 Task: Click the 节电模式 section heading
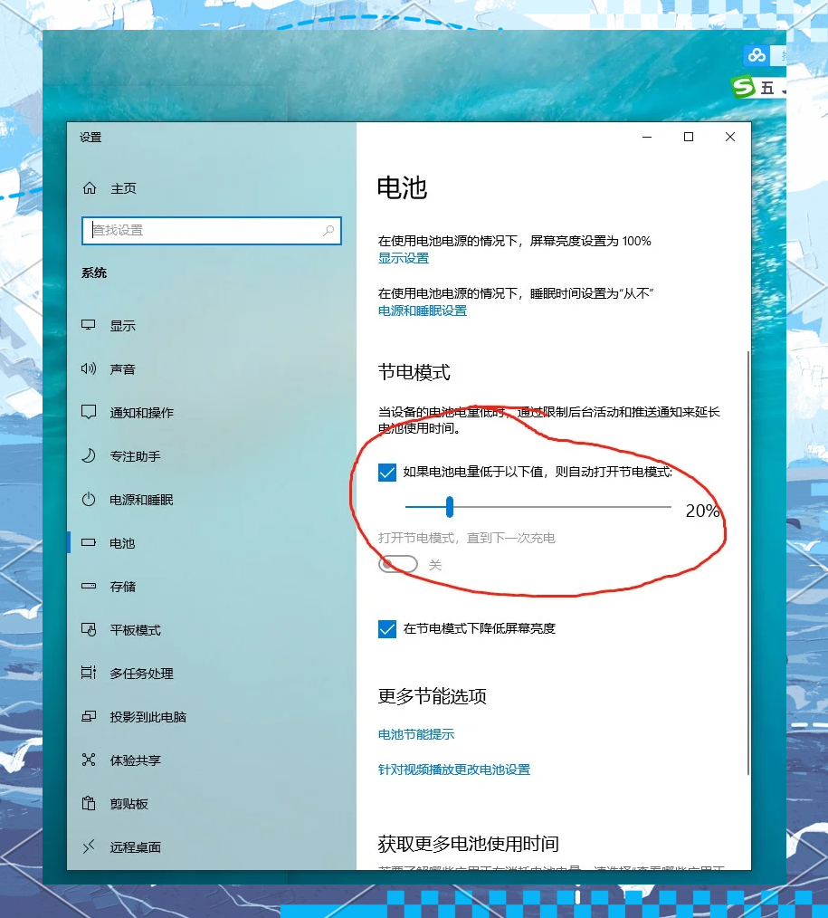click(x=414, y=372)
